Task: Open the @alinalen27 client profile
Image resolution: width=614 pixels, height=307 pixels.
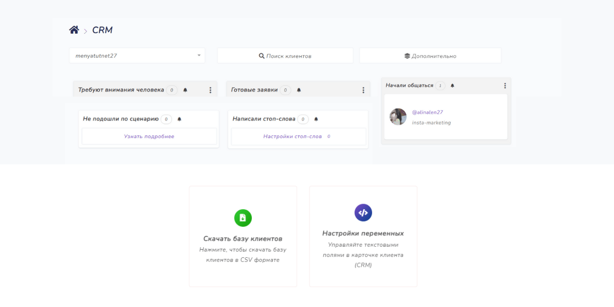Action: tap(428, 111)
